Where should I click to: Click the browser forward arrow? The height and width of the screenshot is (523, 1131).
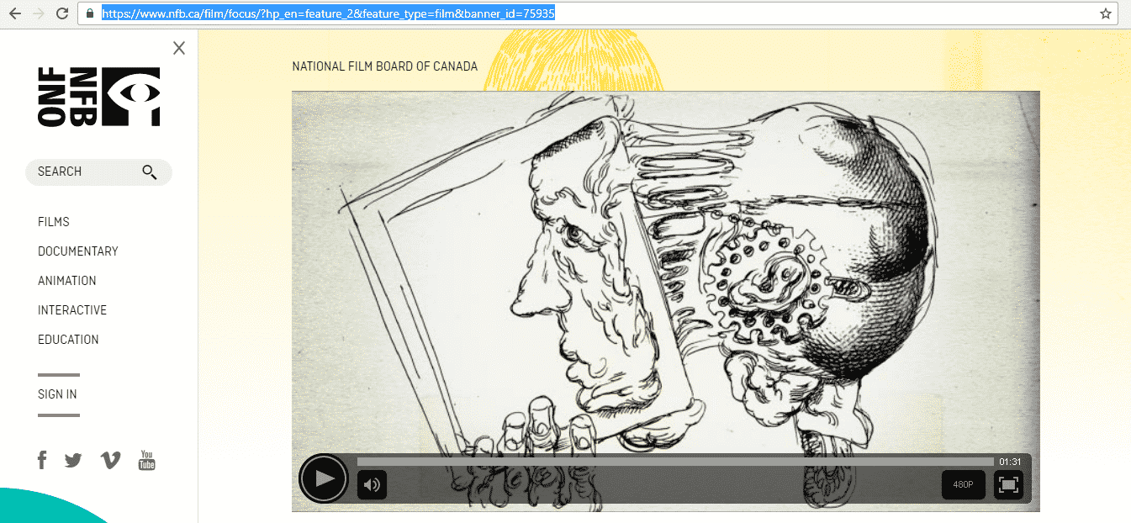coord(39,13)
